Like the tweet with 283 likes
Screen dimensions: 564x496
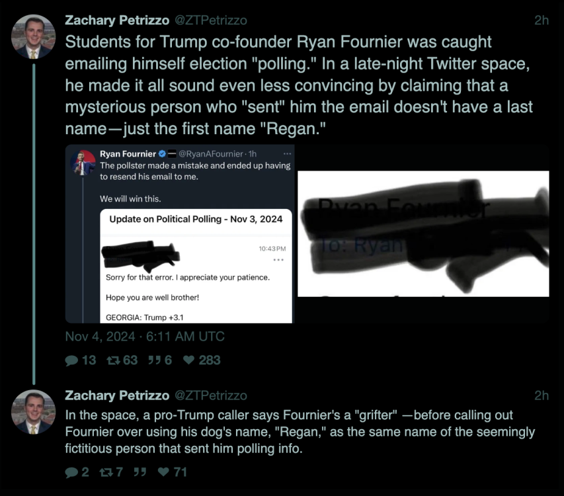[x=190, y=360]
